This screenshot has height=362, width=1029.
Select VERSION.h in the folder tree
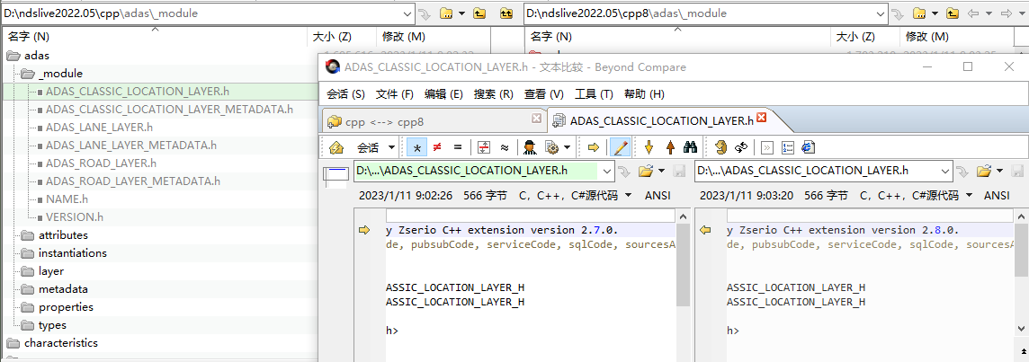pos(74,217)
